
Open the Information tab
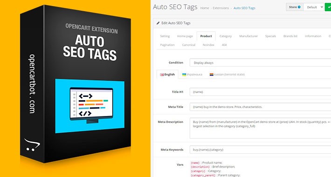pos(313,36)
